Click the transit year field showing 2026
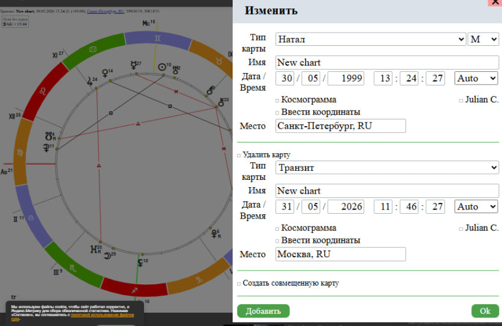 tap(346, 206)
